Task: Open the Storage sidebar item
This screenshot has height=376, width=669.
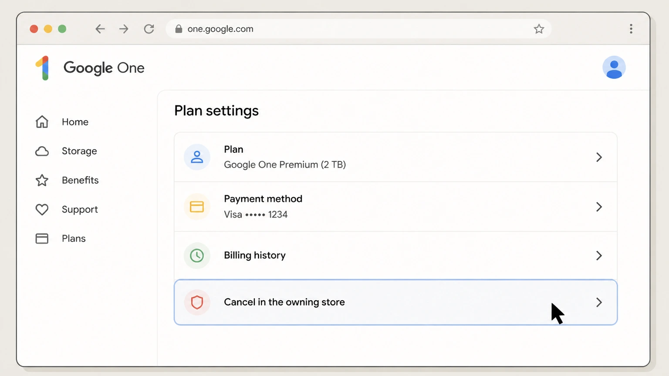Action: pyautogui.click(x=66, y=151)
